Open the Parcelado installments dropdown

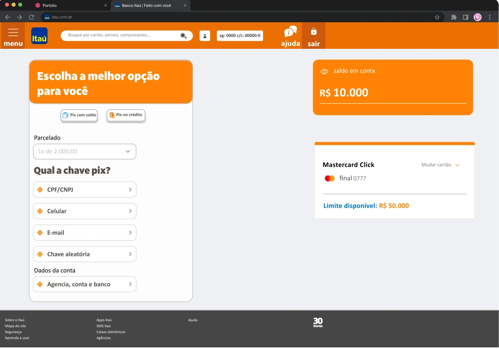tap(85, 152)
